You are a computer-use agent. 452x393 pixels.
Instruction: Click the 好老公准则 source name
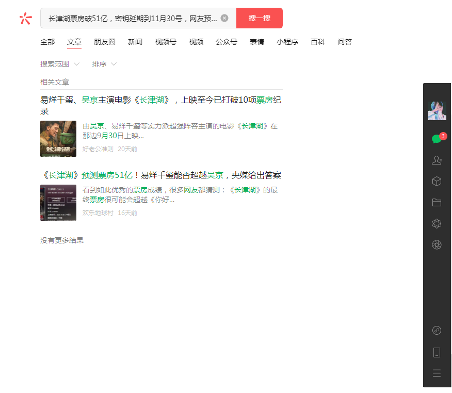(98, 149)
